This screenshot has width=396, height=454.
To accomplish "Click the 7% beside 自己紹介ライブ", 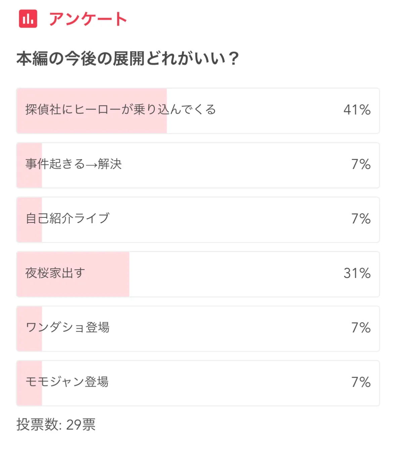I will tap(361, 219).
